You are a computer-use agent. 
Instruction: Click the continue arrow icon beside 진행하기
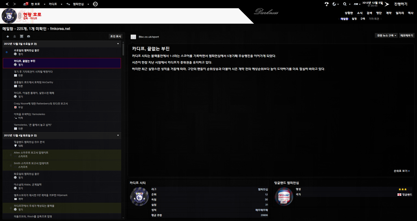[387, 4]
